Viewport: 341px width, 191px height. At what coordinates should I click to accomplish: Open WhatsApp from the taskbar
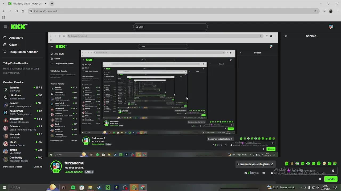coord(134,188)
